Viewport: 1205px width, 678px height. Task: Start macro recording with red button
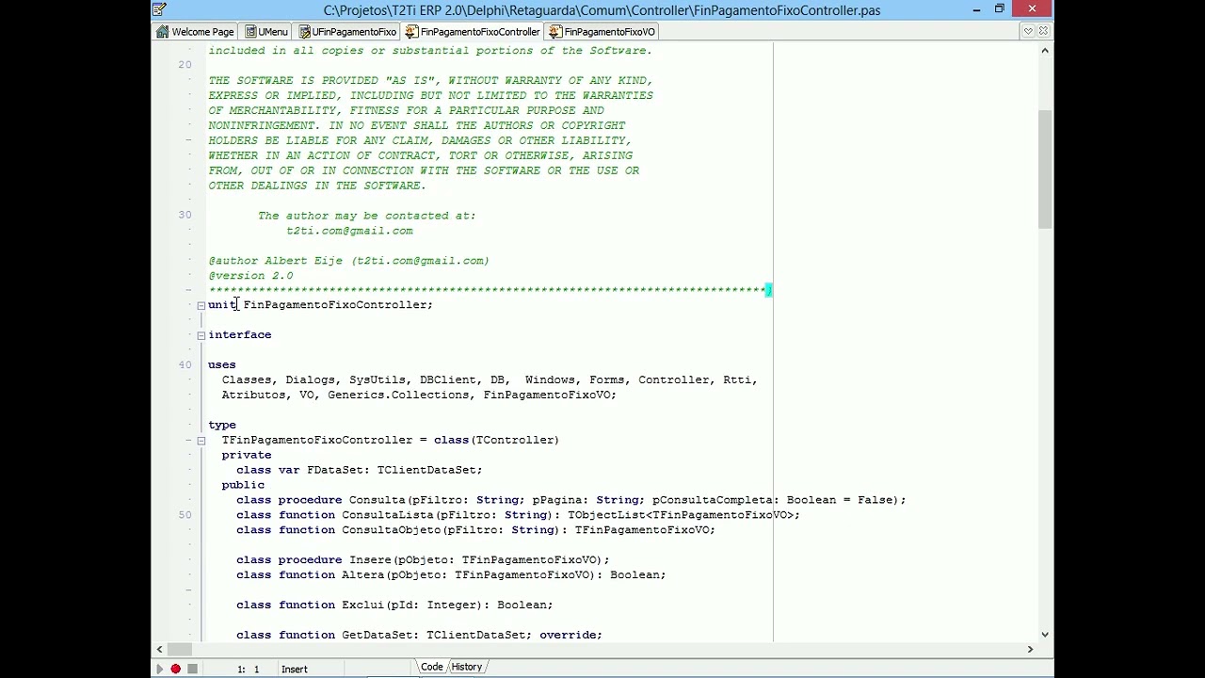click(x=175, y=669)
